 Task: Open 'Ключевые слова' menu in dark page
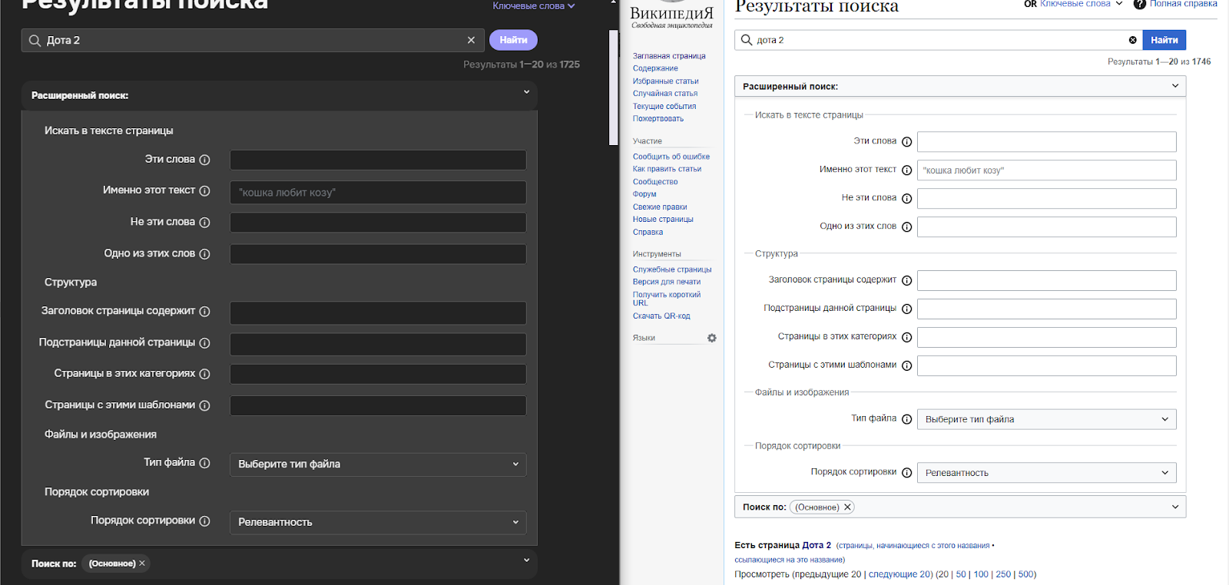click(533, 6)
